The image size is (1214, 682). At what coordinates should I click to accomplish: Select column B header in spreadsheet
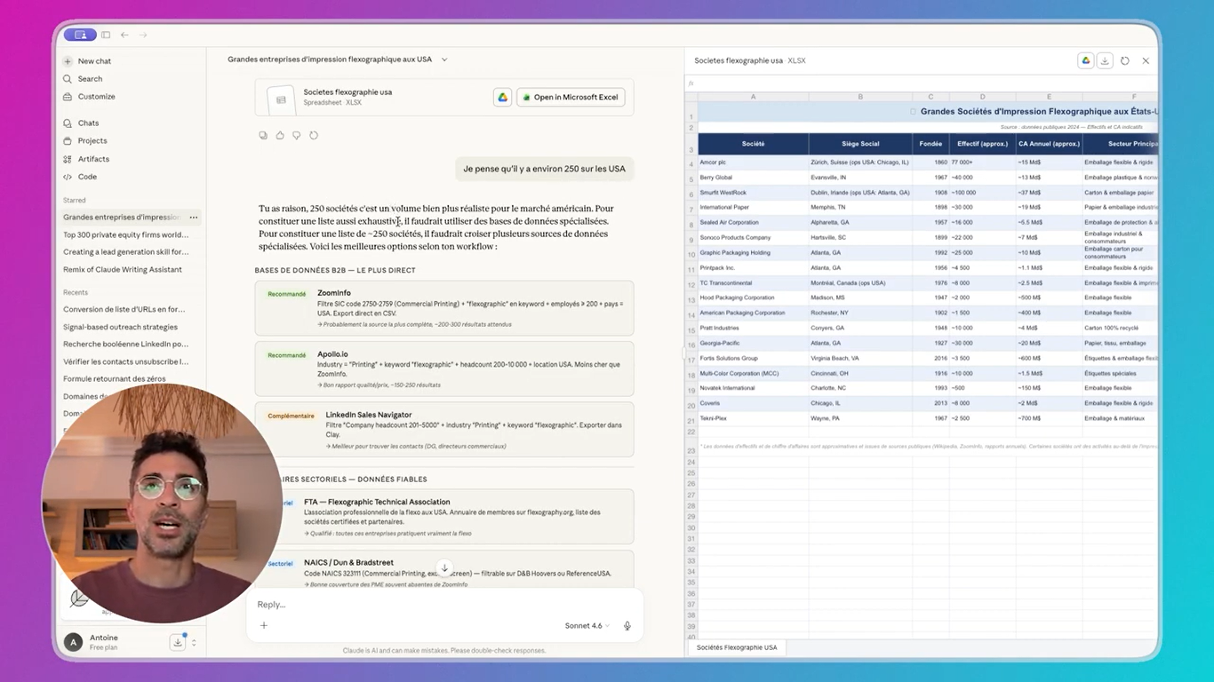860,97
